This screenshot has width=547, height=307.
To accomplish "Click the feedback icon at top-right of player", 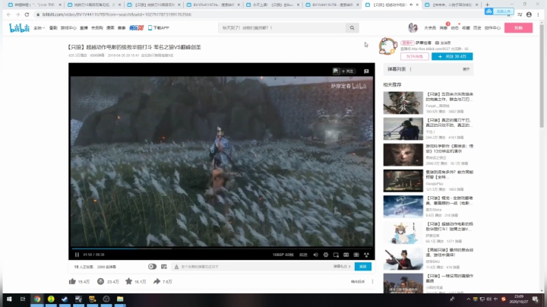I will (x=366, y=71).
